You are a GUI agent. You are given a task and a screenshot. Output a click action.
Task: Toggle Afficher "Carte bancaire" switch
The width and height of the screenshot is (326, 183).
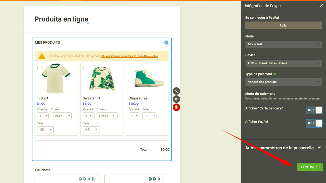tap(314, 110)
